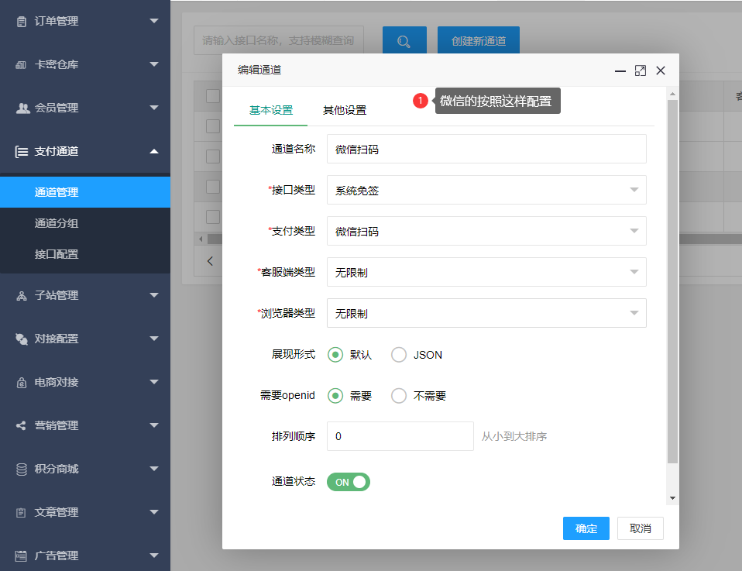
Task: Toggle the 通道状态 ON switch
Action: point(349,482)
